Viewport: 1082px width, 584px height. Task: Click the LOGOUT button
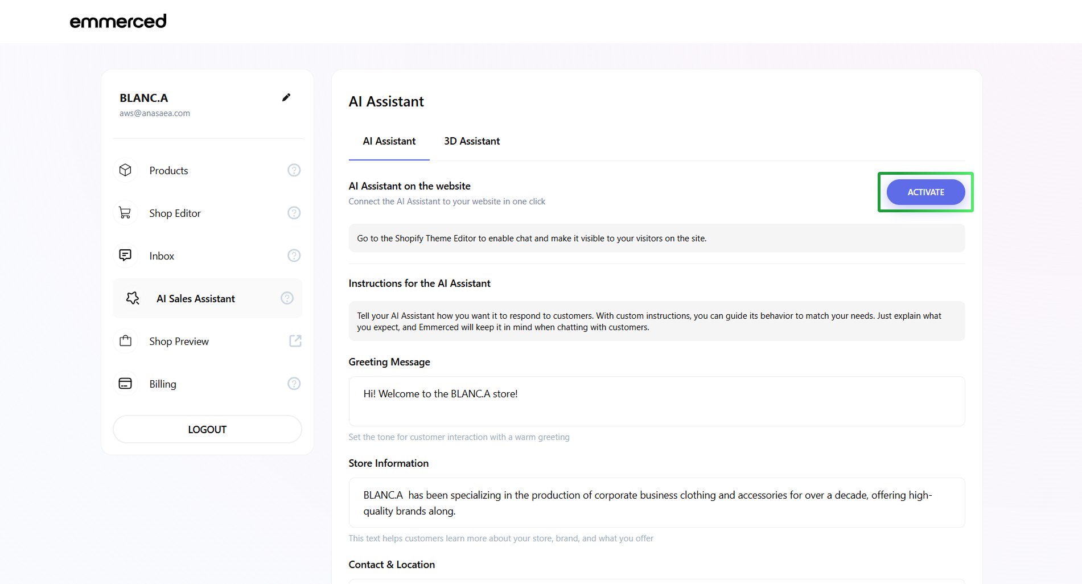(207, 429)
